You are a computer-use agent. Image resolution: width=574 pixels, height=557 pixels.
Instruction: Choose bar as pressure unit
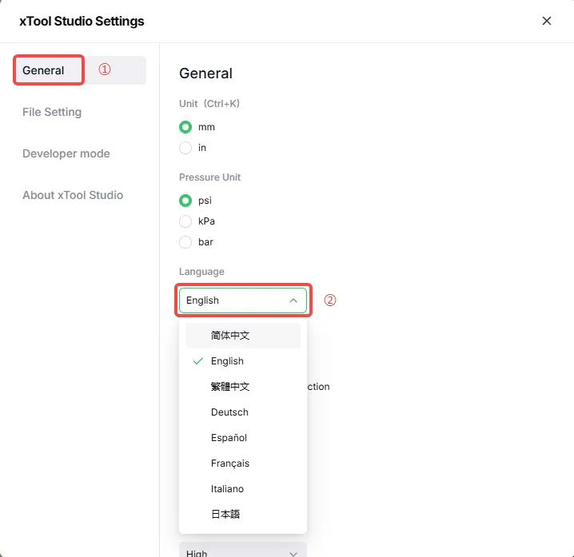pos(185,242)
